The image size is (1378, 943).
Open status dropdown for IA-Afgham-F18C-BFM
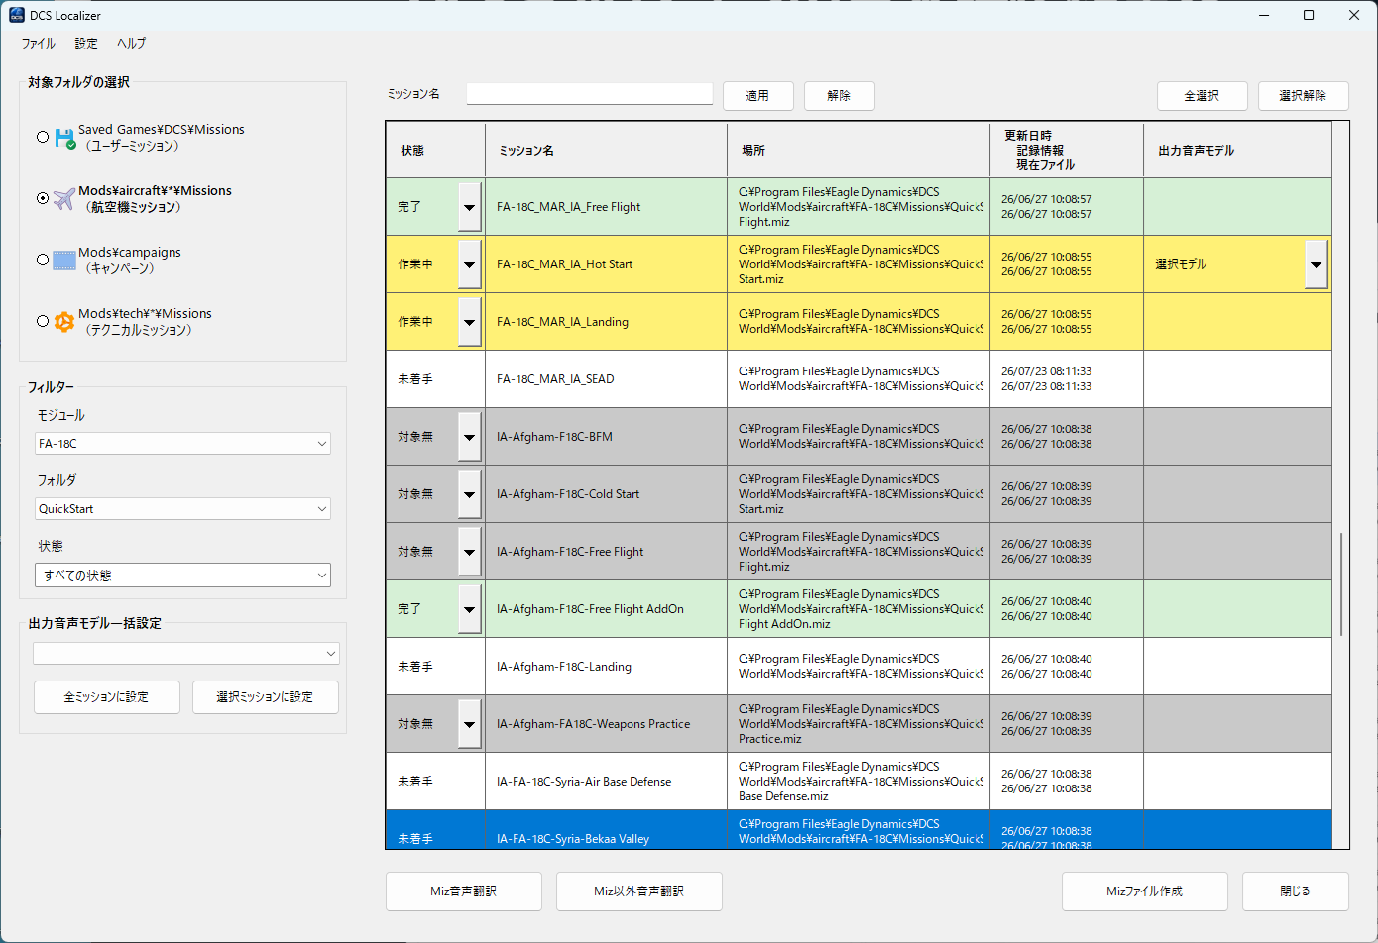coord(470,437)
